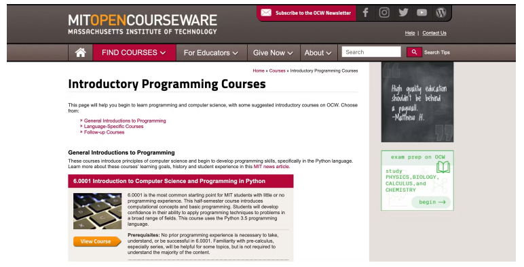Viewport: 524px width, 267px height.
Task: Click into the Search input field
Action: [371, 52]
